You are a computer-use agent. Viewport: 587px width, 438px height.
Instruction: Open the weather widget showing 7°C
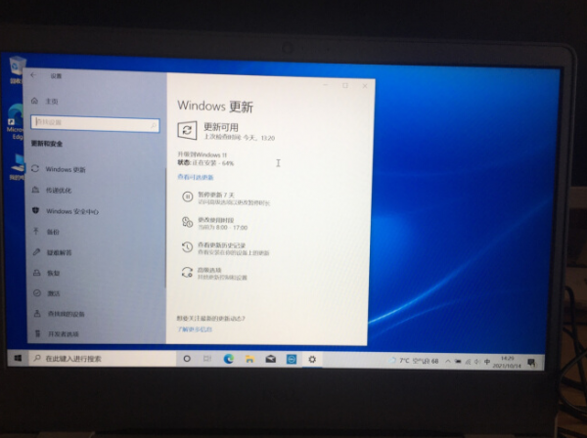pos(414,361)
